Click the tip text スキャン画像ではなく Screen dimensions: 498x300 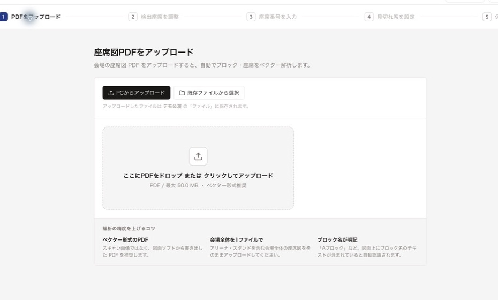(x=153, y=251)
